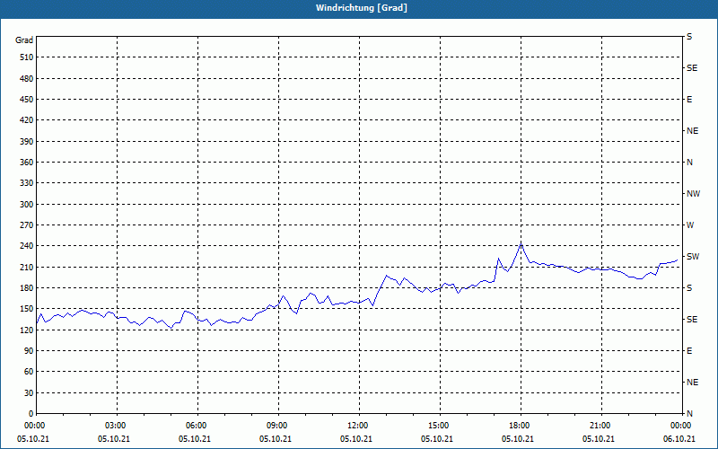
Task: Pick the 240 y-axis label
Action: pos(27,245)
